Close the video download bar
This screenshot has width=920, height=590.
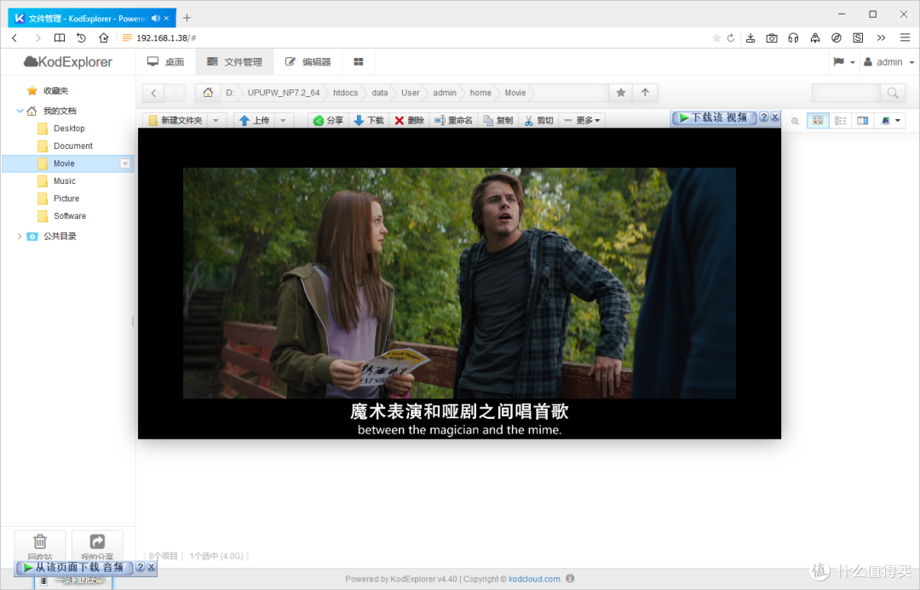tap(775, 117)
